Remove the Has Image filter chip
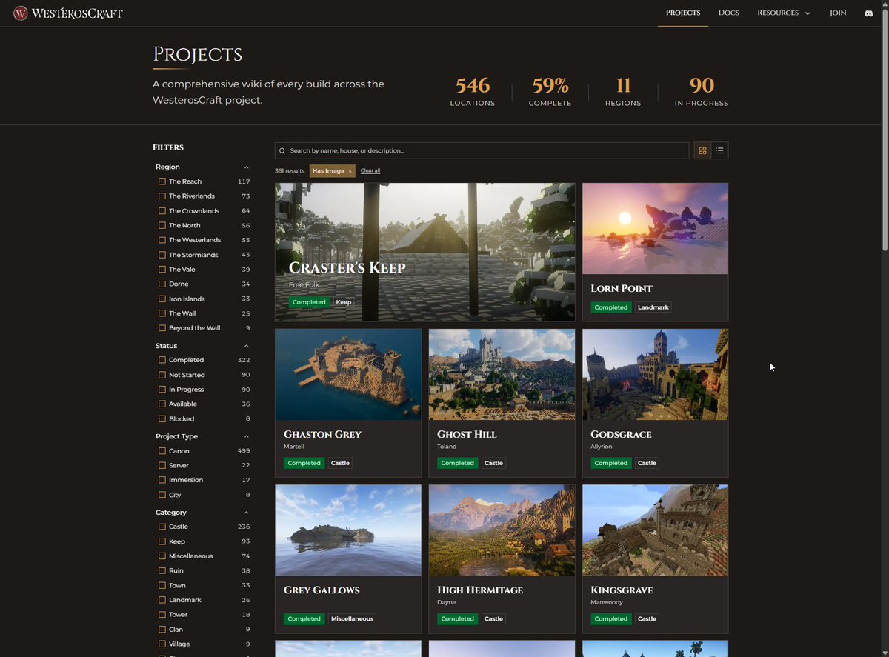The width and height of the screenshot is (889, 657). [x=350, y=171]
